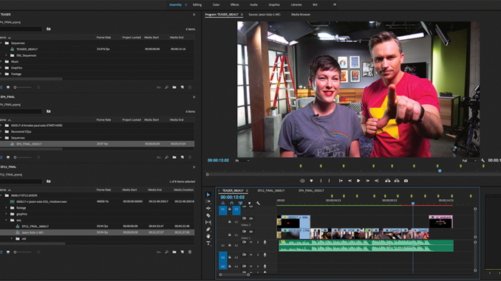Open the Fit zoom level dropdown
Screen dimensions: 501x281
(242, 161)
